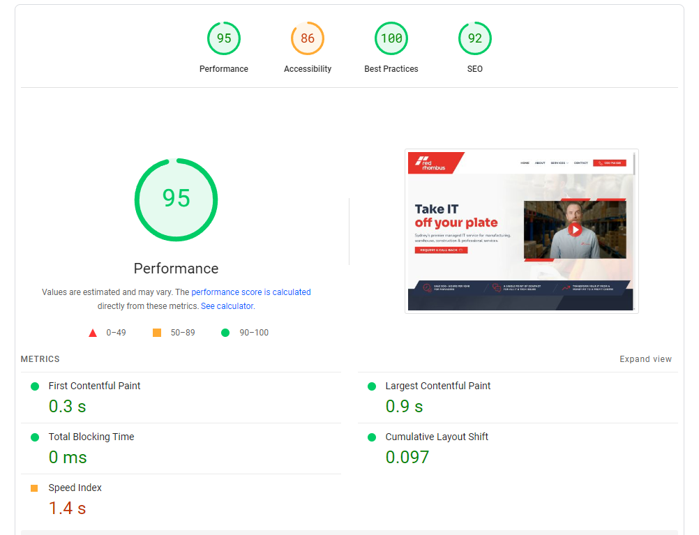Click the Accessibility score gauge showing 86

coord(307,38)
